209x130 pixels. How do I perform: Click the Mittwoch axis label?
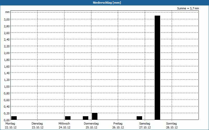click(x=64, y=124)
